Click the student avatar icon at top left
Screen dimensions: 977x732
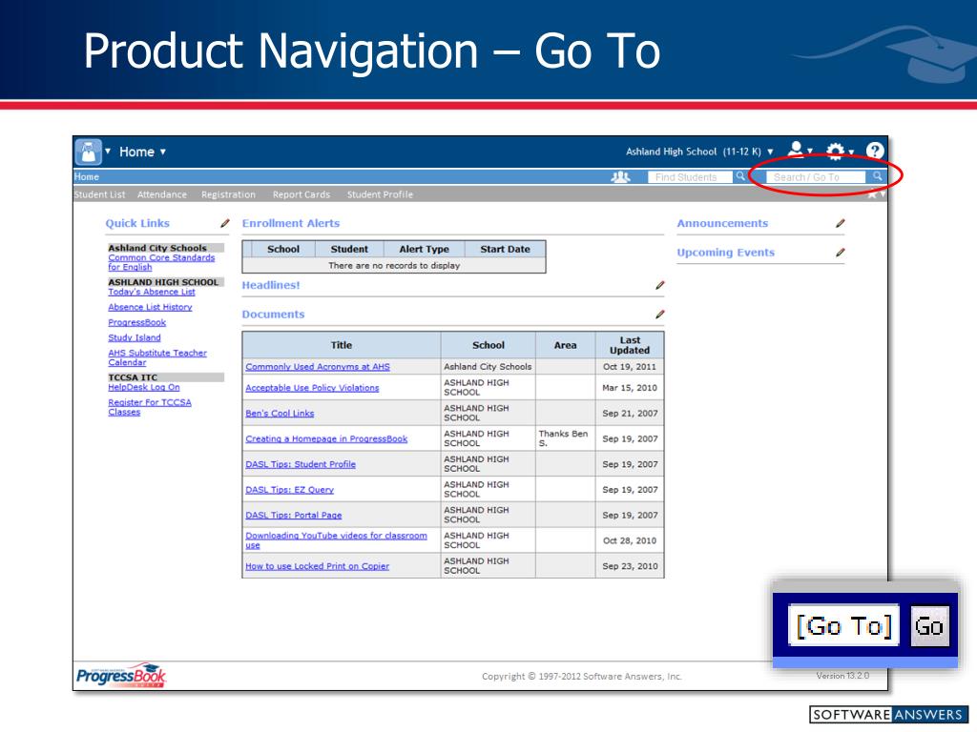[88, 152]
